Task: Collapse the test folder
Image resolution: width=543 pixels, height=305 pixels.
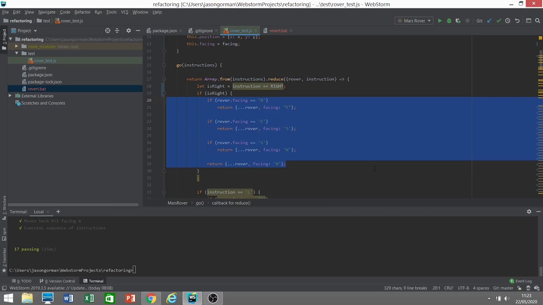Action: tap(17, 53)
